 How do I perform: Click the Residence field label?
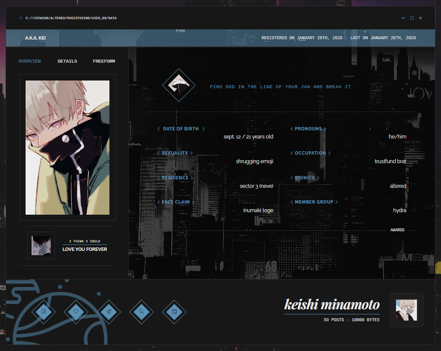click(175, 178)
